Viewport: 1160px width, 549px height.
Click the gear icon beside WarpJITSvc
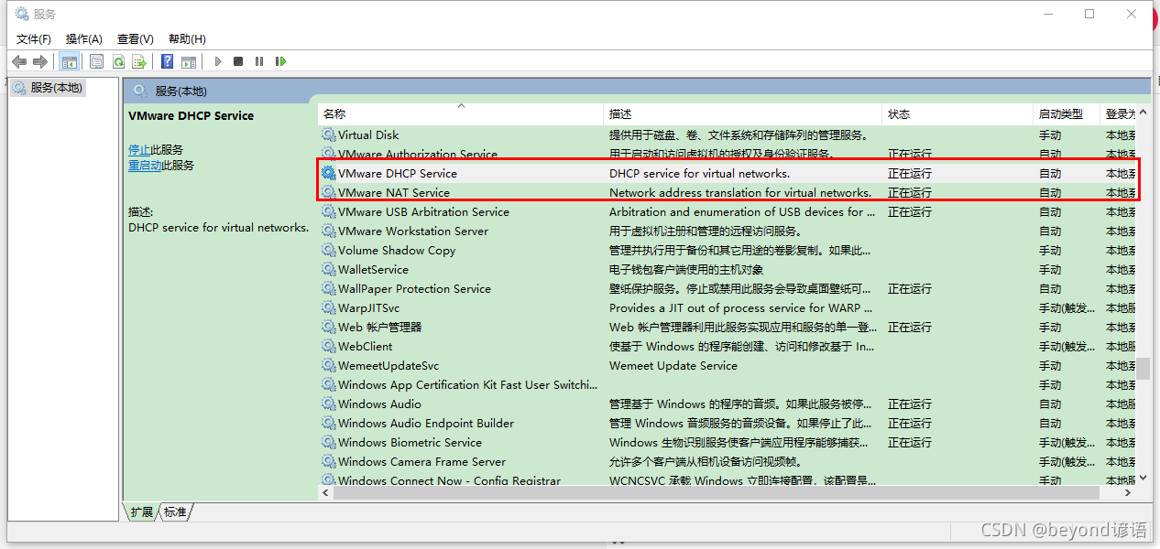328,307
